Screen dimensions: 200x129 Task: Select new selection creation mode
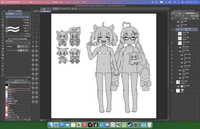[x=19, y=46]
